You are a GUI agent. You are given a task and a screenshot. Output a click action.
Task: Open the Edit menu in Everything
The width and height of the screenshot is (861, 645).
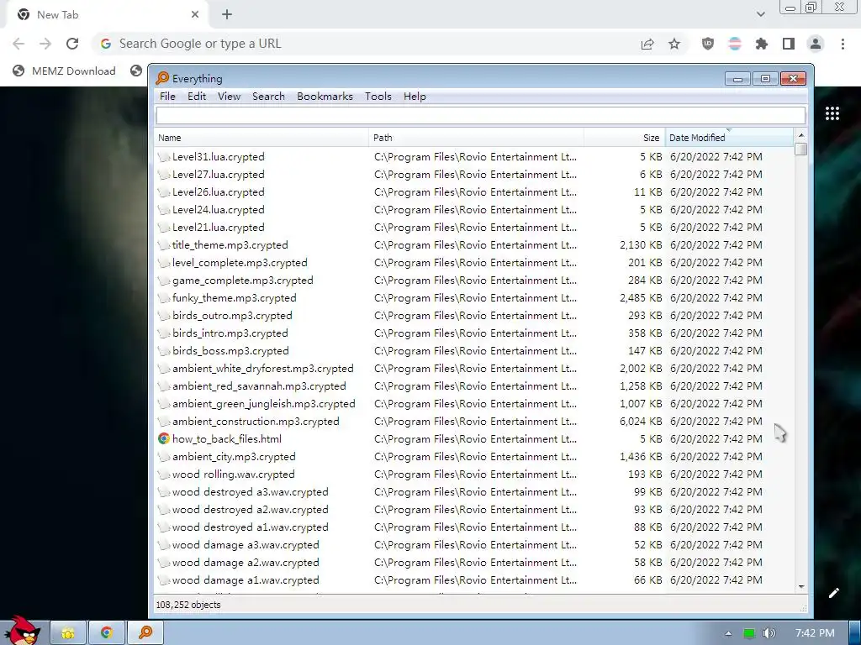pos(197,97)
